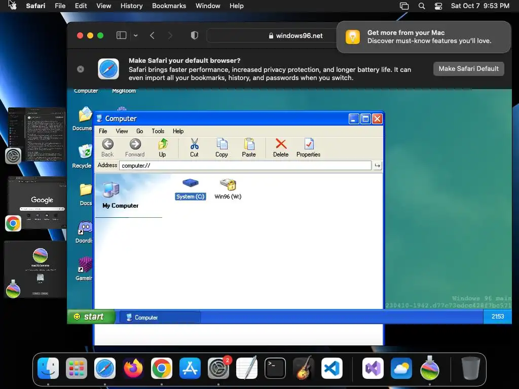The image size is (519, 389).
Task: Click the Windows 96 start button
Action: [x=91, y=317]
